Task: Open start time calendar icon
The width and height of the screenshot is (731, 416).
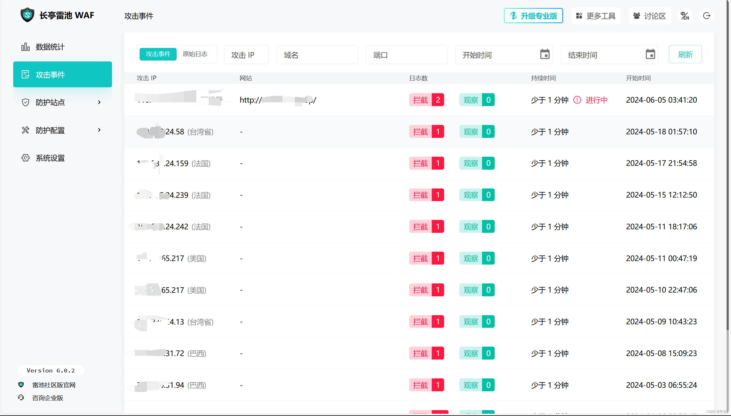Action: point(545,54)
